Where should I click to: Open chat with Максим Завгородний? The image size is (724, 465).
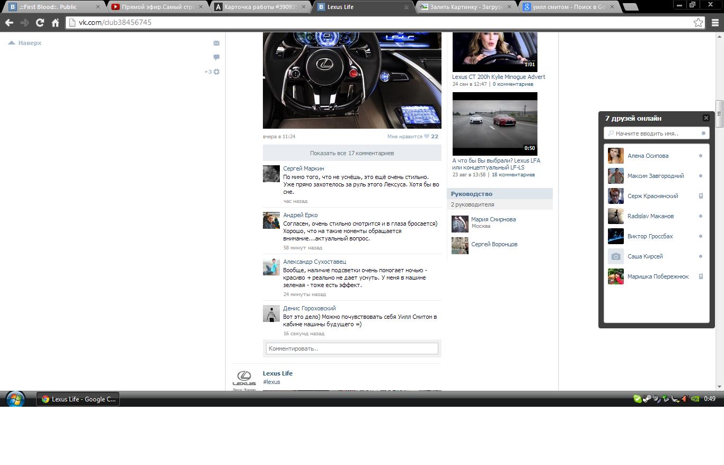(656, 176)
